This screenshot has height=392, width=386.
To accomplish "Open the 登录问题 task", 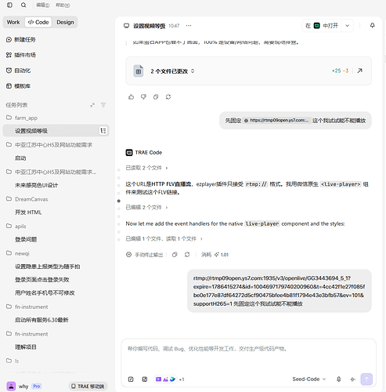I will (26, 239).
